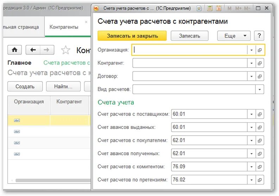Go to home page in background window
The height and width of the screenshot is (196, 279).
[14, 50]
